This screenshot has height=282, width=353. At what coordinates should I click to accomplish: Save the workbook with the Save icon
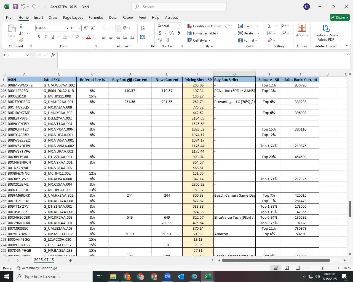(x=15, y=7)
